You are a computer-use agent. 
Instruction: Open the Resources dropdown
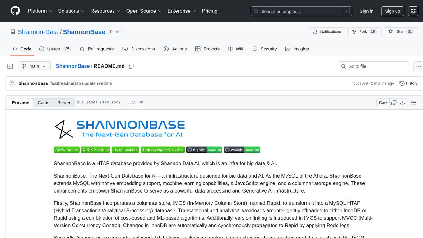[105, 11]
